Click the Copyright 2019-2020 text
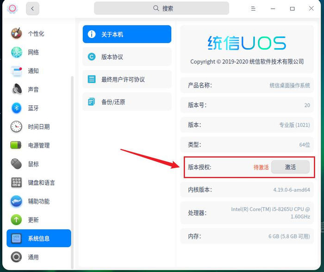 (247, 62)
